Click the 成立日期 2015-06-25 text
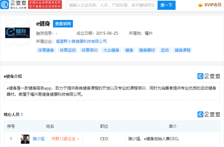 click(97, 33)
